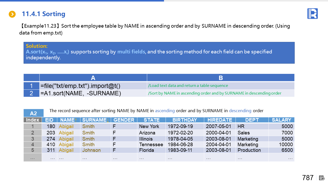Click the down arrow in SURNAME header
The image size is (328, 184).
point(108,120)
